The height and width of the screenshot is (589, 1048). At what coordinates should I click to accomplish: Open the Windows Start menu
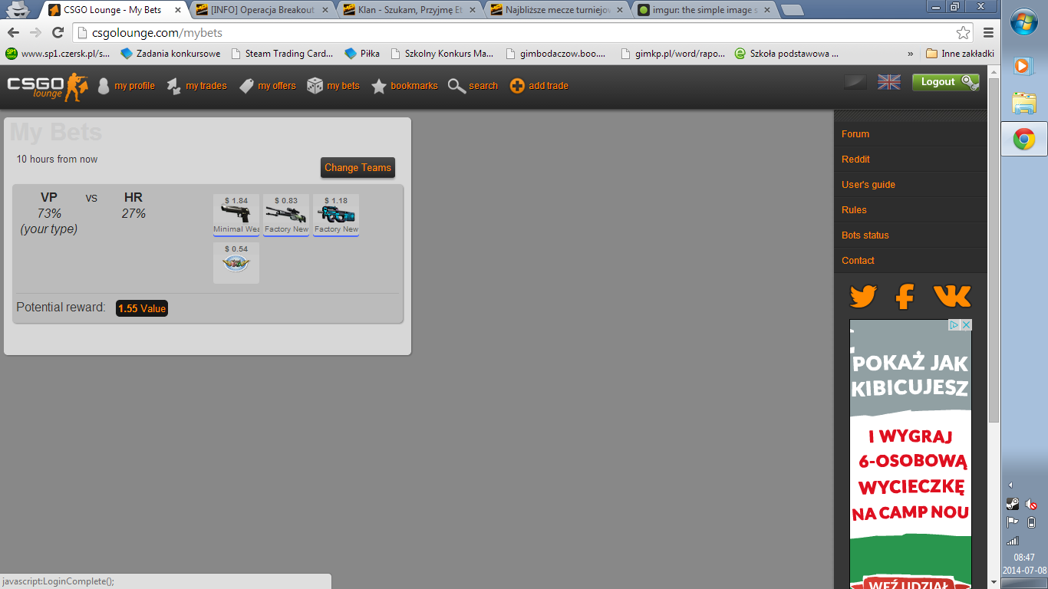[1024, 23]
